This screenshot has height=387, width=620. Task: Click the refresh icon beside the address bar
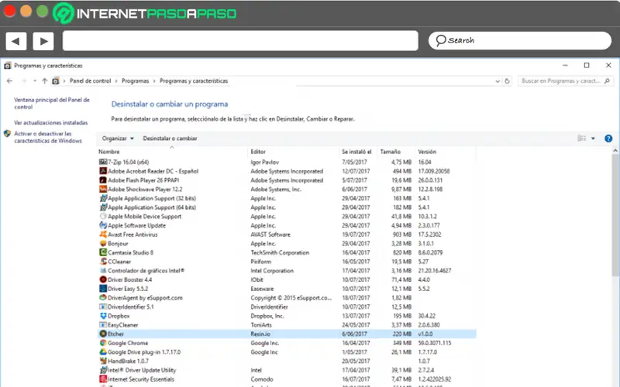[507, 80]
